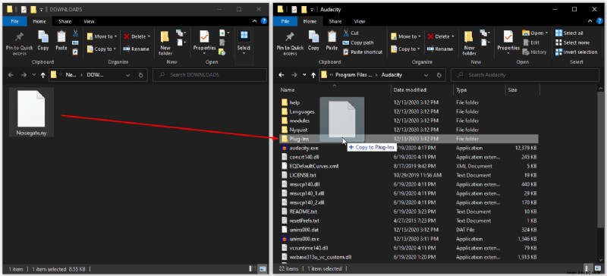Select the Plug-Ins folder row

point(408,139)
